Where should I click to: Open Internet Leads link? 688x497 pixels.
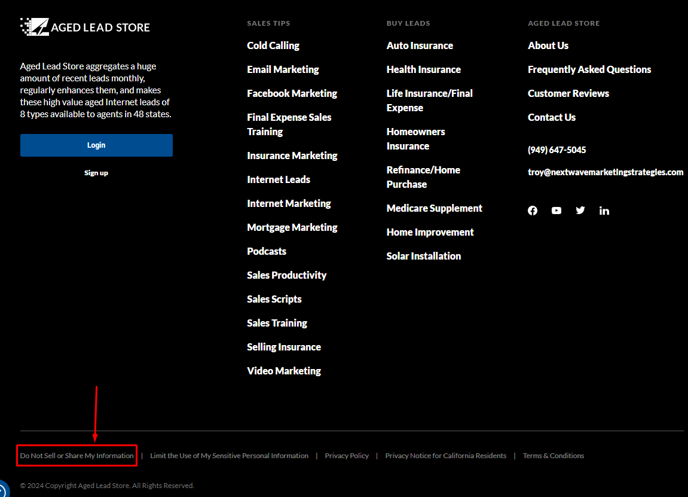(279, 179)
